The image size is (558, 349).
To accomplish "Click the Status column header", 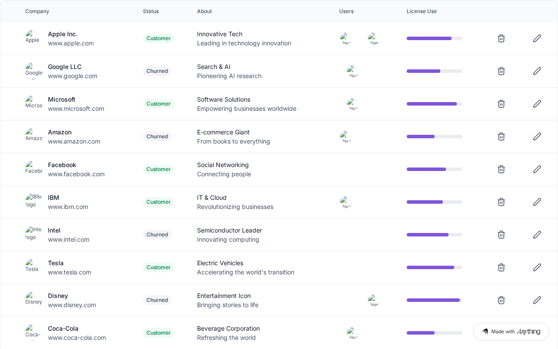I will coord(151,11).
